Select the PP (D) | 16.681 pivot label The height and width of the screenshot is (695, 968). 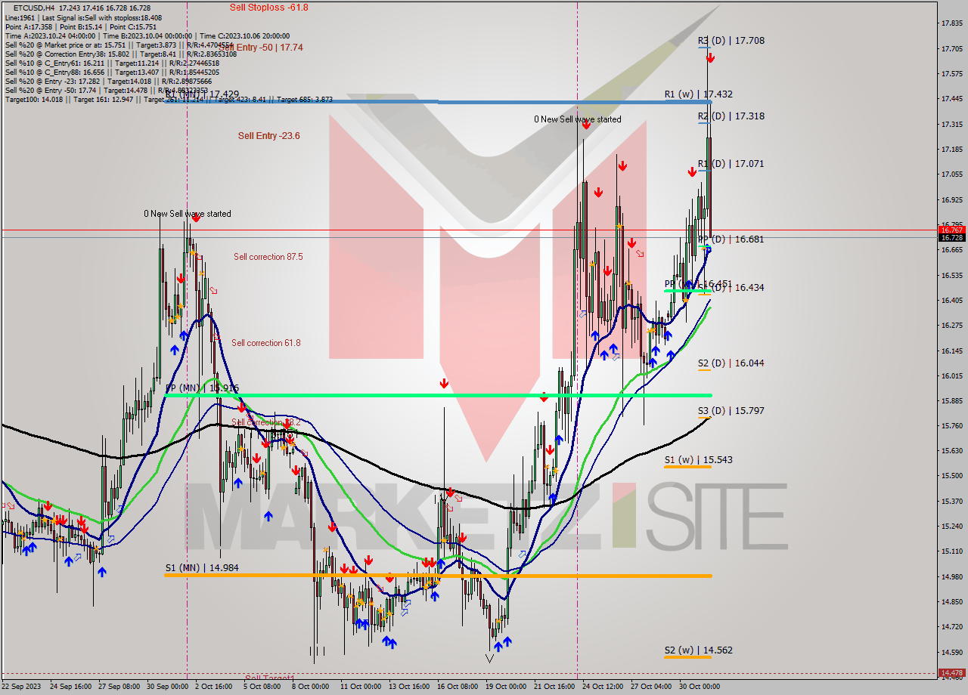click(731, 239)
